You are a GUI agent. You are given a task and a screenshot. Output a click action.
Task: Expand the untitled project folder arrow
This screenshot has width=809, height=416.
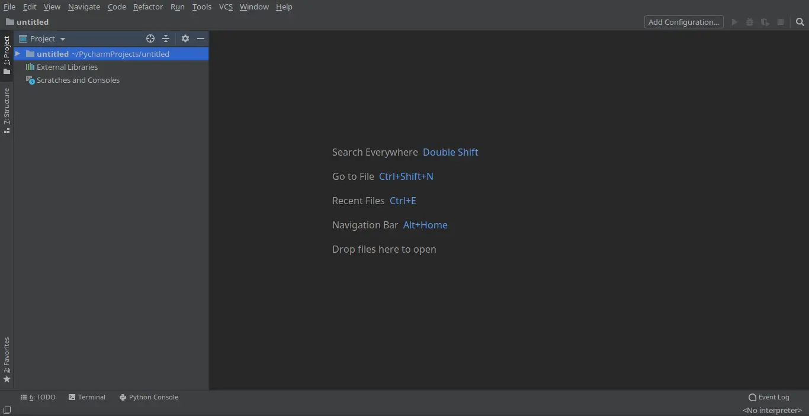[18, 54]
